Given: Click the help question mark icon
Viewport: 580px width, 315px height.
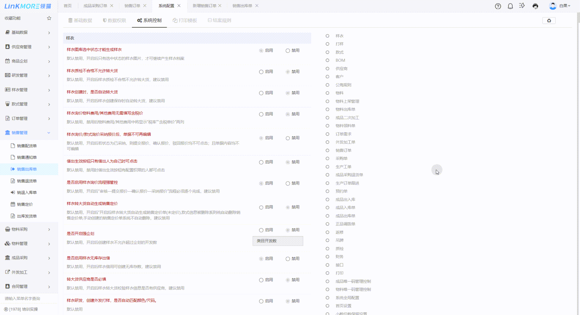Looking at the screenshot, I should point(498,6).
